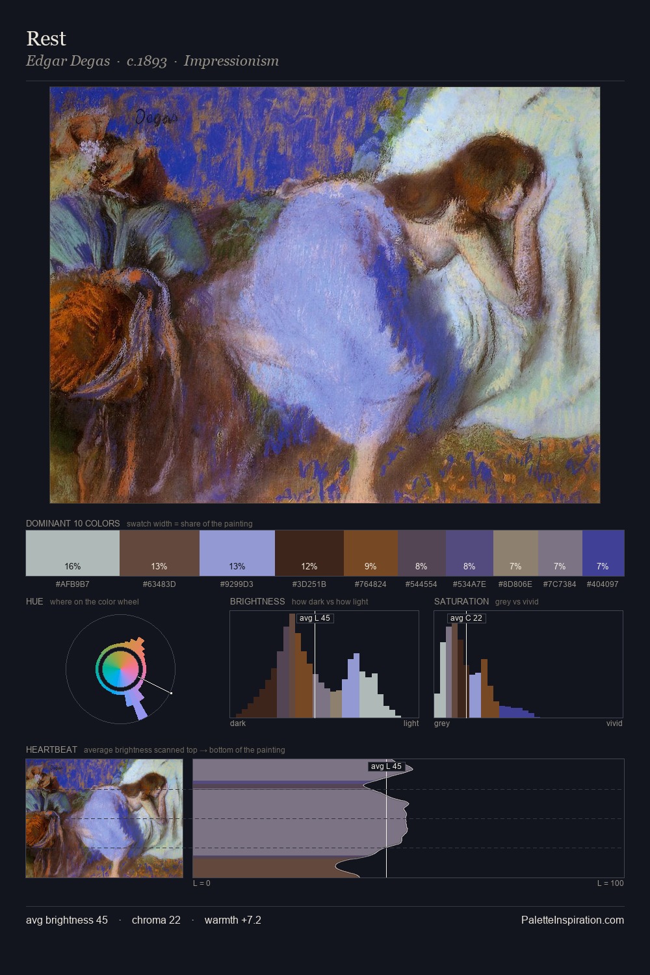This screenshot has width=650, height=975.
Task: Click the painting title Rest
Action: pos(46,38)
